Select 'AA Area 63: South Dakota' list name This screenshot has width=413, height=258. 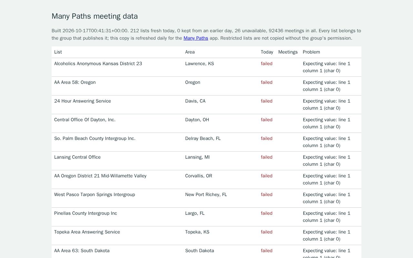coord(82,251)
